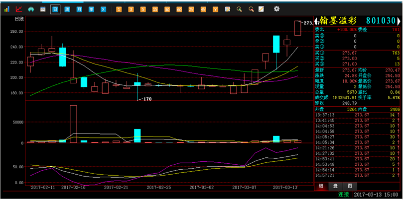Viewport: 404px width, 200px height.
Task: Go to next stock via right arrow
Action: click(x=398, y=20)
